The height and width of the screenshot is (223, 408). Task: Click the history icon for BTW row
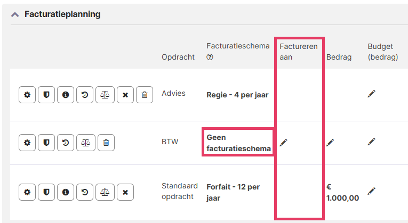[x=66, y=143]
